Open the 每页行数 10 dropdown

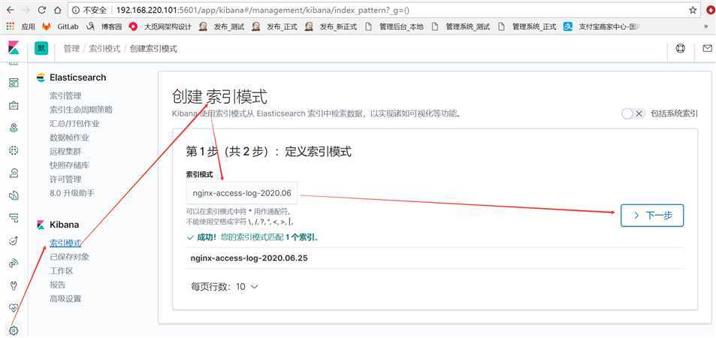pyautogui.click(x=225, y=287)
